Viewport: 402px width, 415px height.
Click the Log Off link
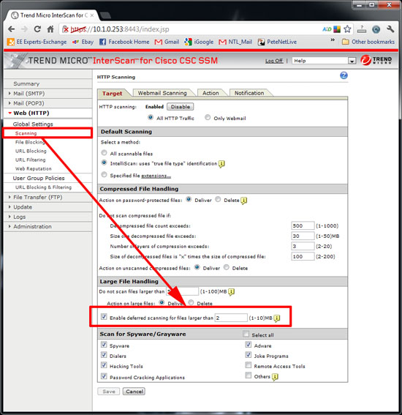pos(274,61)
